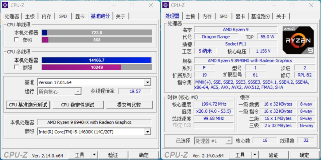
Task: Click CPU-Z app icon in left window title bar
Action: click(x=5, y=5)
